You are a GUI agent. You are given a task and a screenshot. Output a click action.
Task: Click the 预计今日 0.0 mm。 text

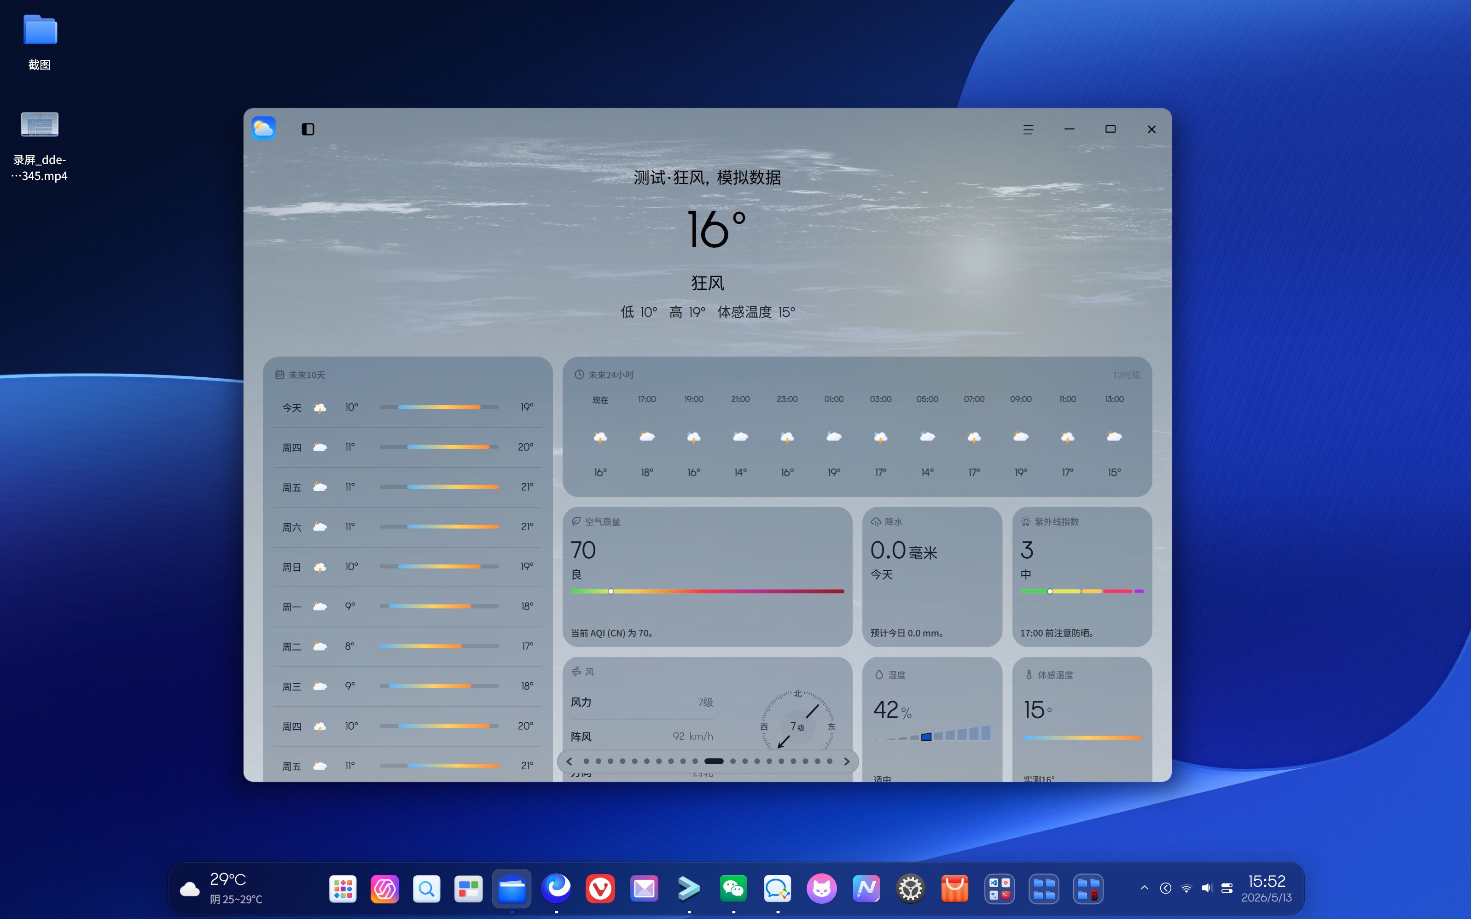click(907, 633)
